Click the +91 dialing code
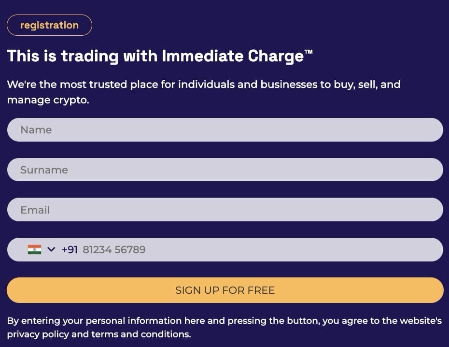Image resolution: width=449 pixels, height=347 pixels. tap(69, 249)
